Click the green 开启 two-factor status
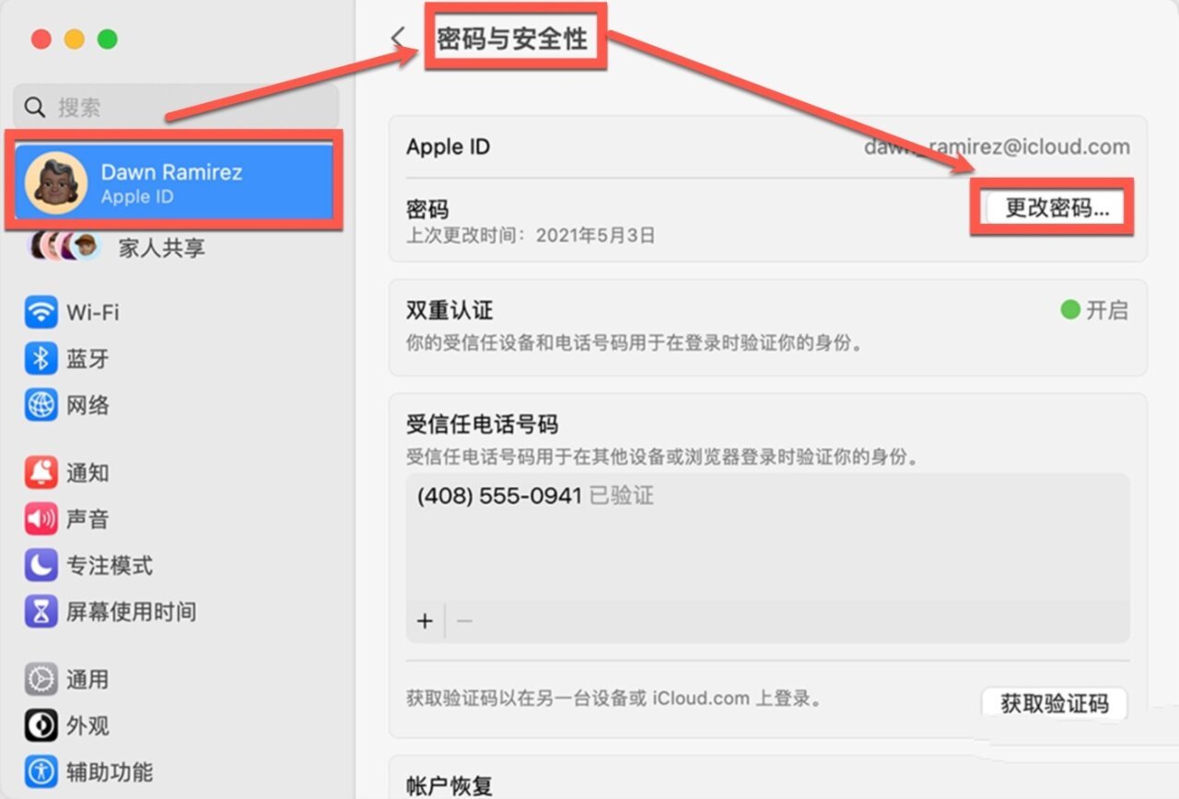Viewport: 1179px width, 799px height. tap(1093, 310)
